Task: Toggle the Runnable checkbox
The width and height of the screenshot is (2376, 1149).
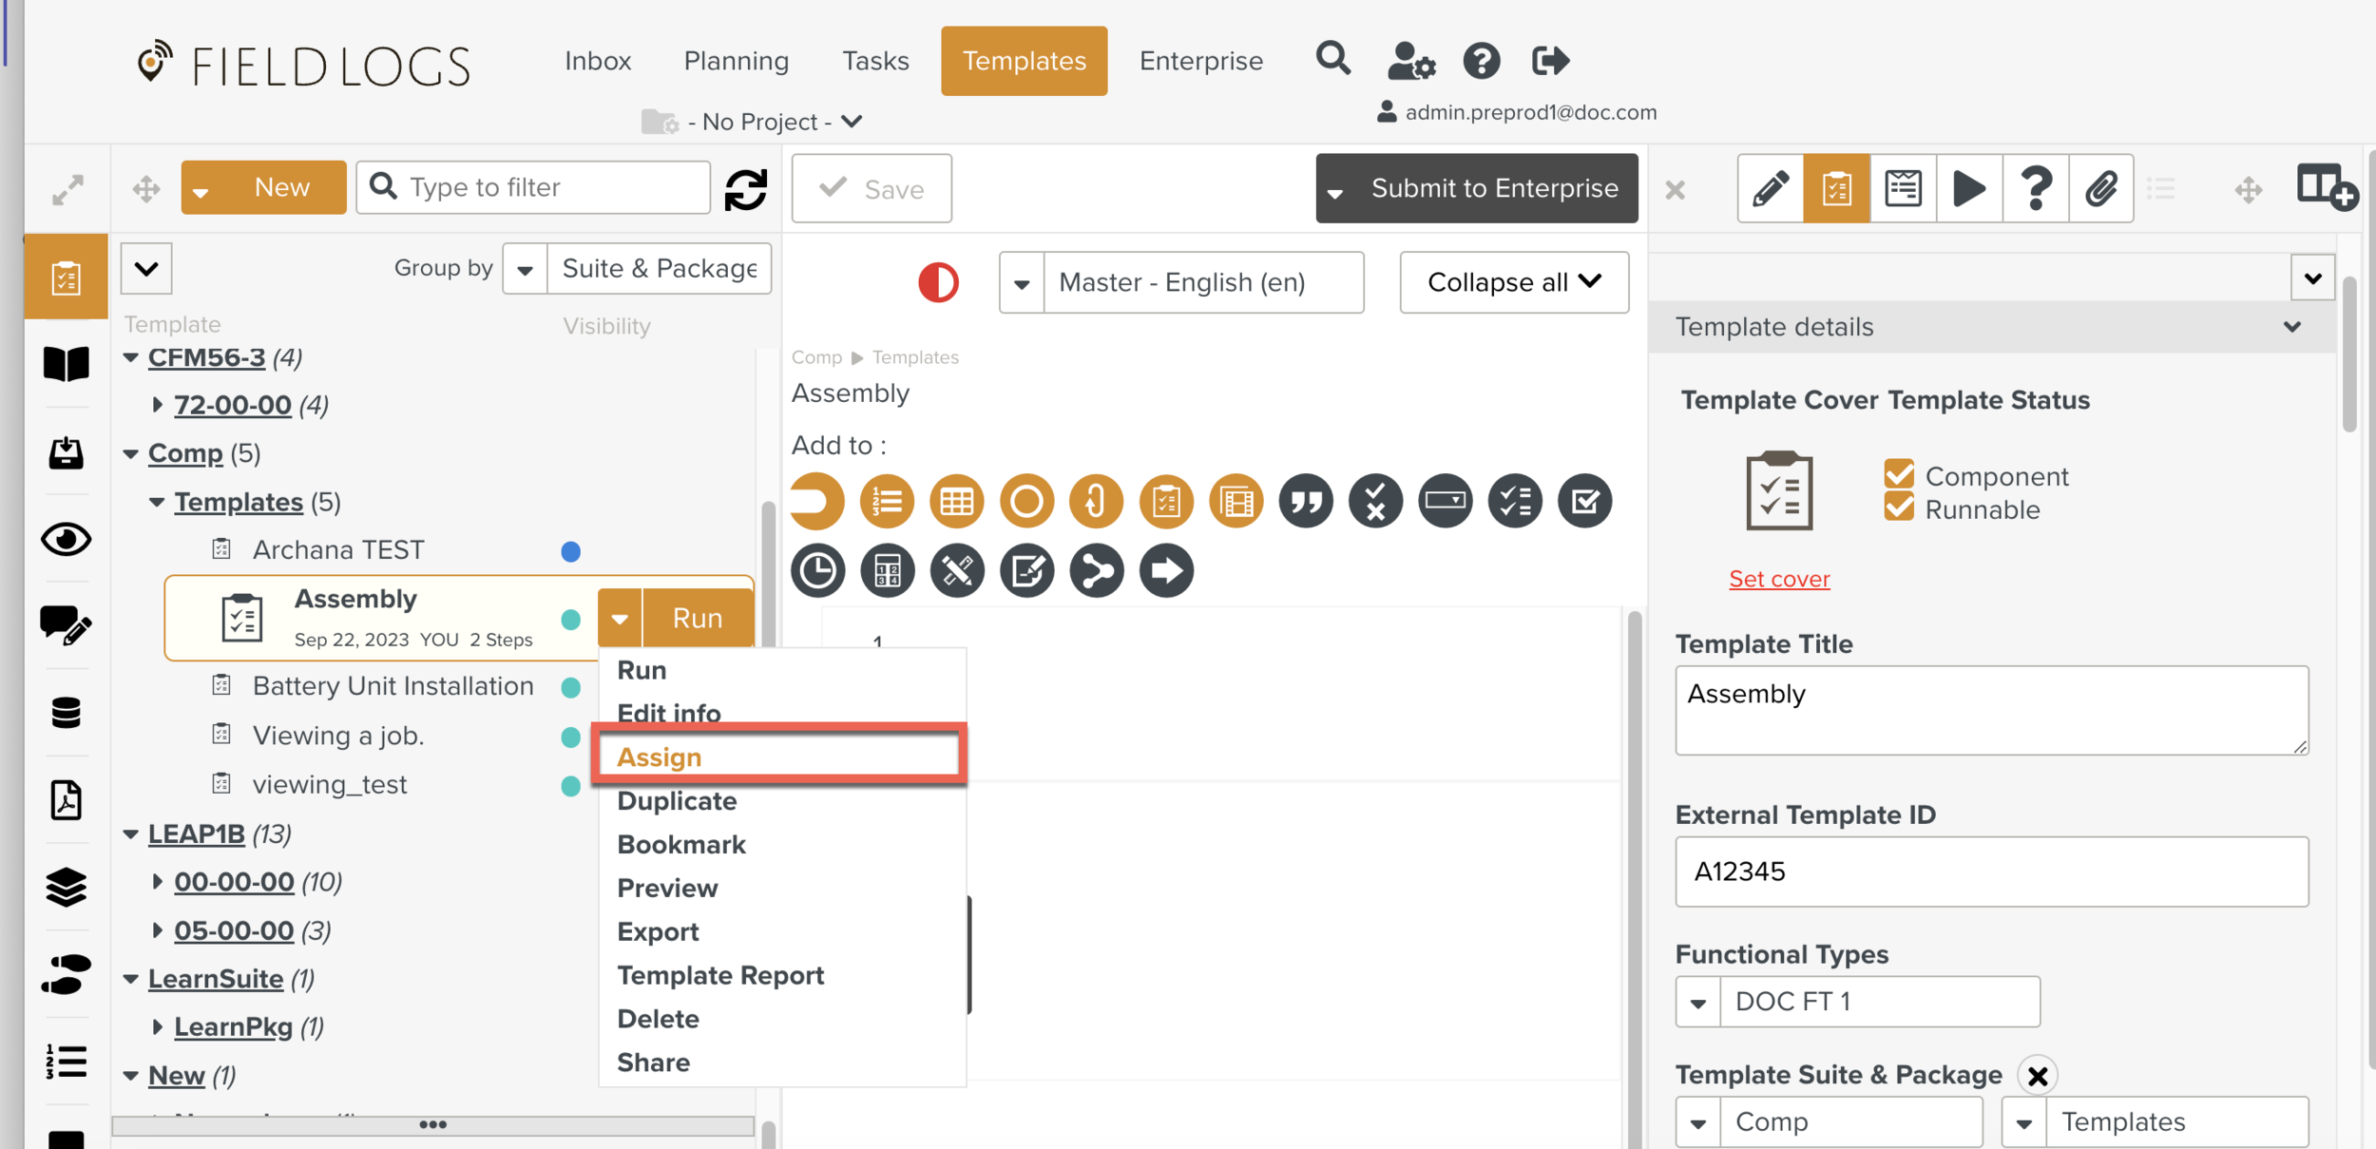Action: 1898,507
